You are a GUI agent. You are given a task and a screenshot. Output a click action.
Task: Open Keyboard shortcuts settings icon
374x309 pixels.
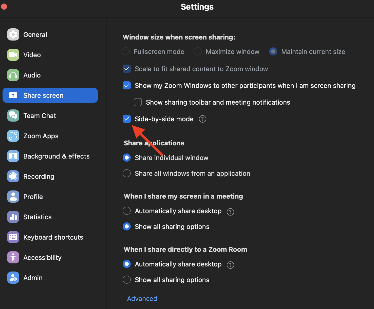pyautogui.click(x=13, y=237)
